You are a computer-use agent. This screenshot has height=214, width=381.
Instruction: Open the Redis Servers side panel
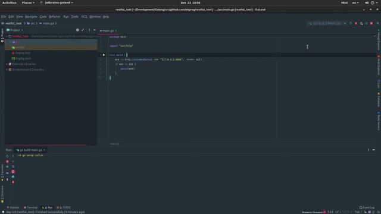pos(379,121)
